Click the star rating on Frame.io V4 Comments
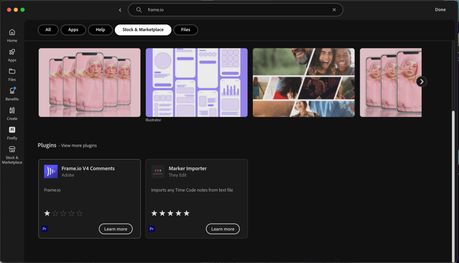The image size is (459, 263). pyautogui.click(x=63, y=213)
